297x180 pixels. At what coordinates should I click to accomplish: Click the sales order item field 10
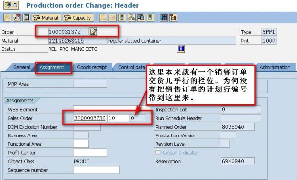(118, 118)
